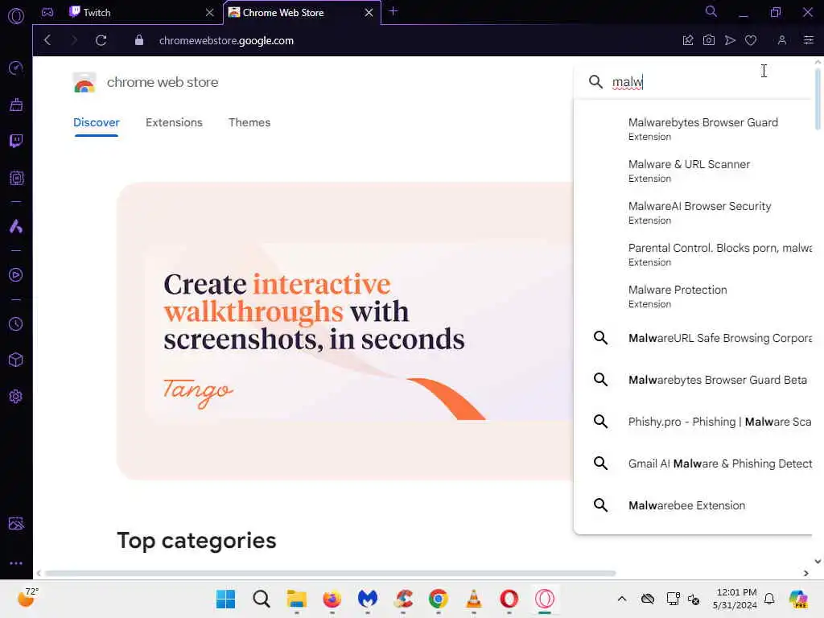
Task: Click the web store search box containing 'malw'
Action: (694, 82)
